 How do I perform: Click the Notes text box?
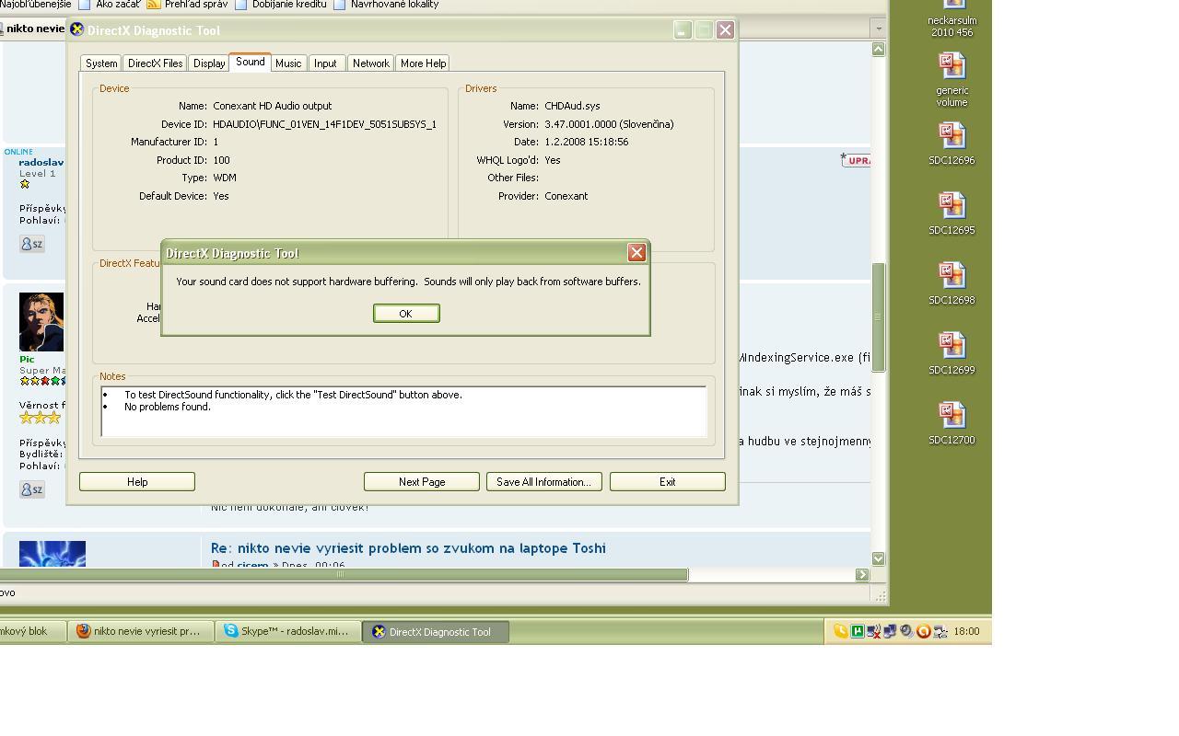coord(403,411)
